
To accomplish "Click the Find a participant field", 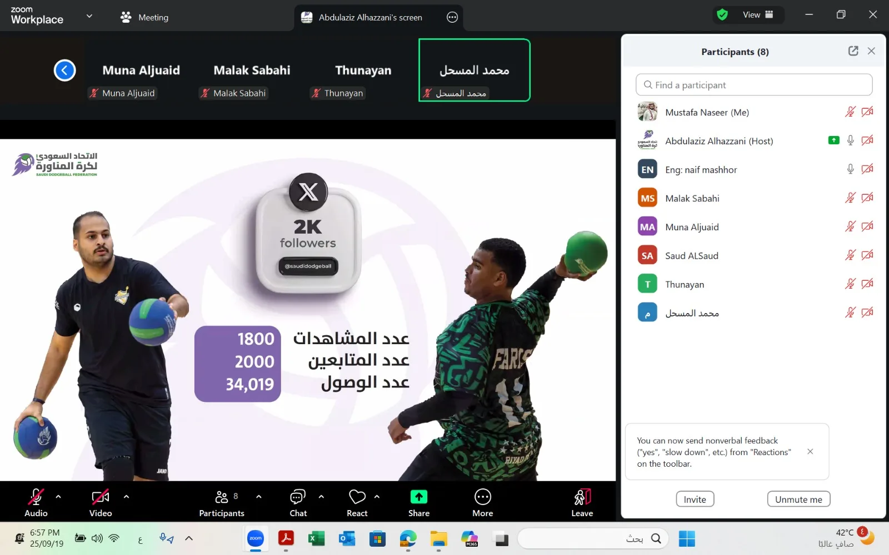I will click(753, 85).
